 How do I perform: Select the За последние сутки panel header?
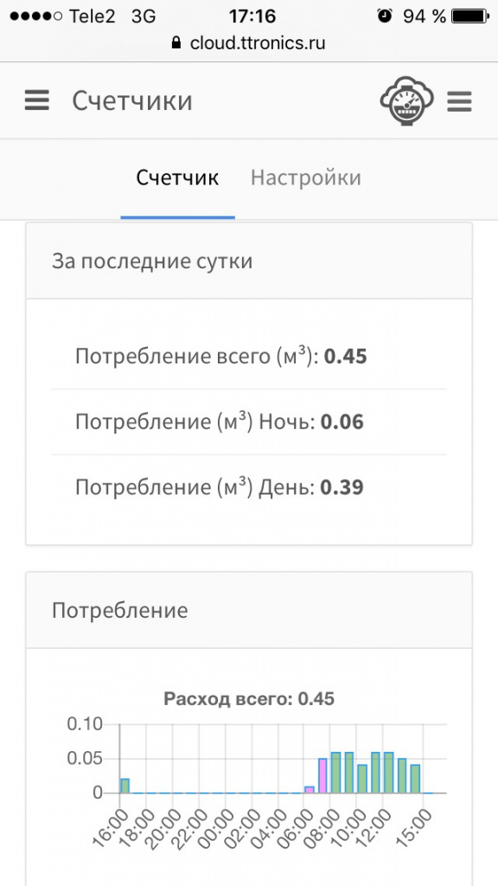click(249, 261)
